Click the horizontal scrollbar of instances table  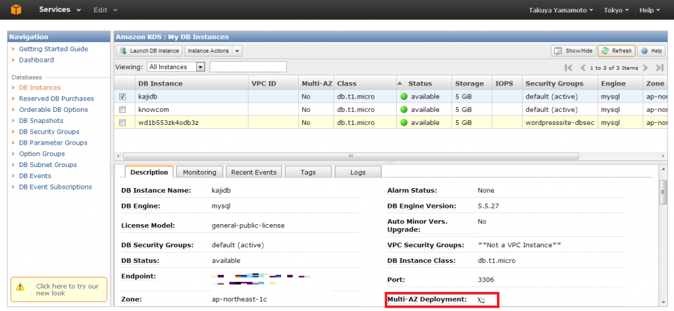pos(351,156)
